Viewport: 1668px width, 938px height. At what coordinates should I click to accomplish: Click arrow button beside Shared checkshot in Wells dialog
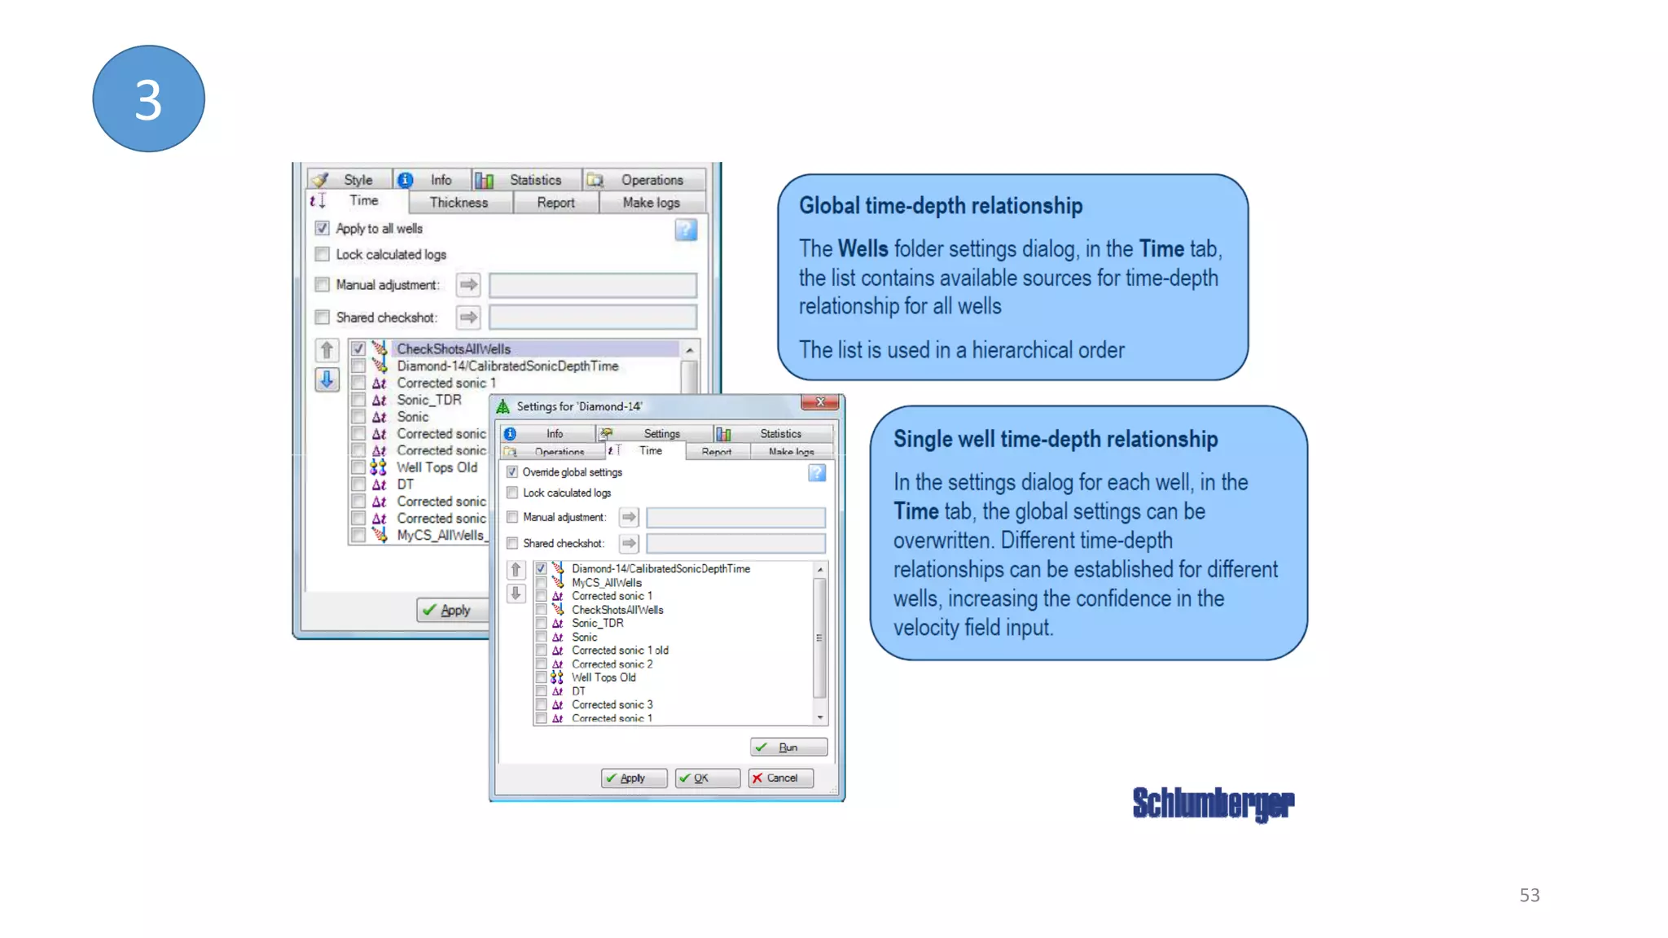click(468, 317)
